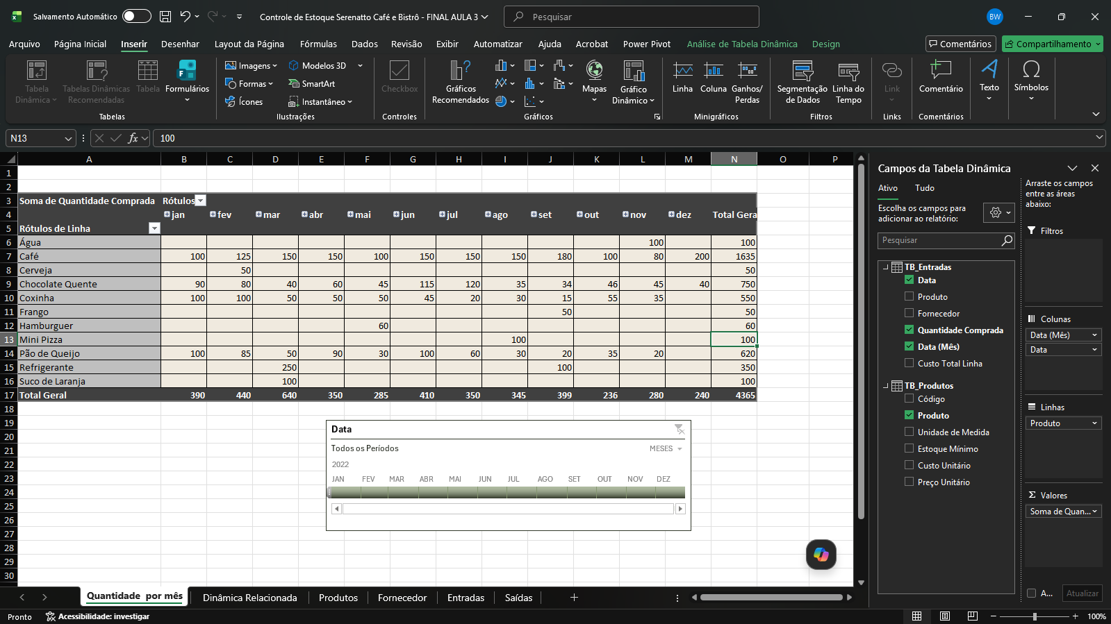1111x624 pixels.
Task: Uncheck the Data field under TB_Entradas
Action: point(909,280)
